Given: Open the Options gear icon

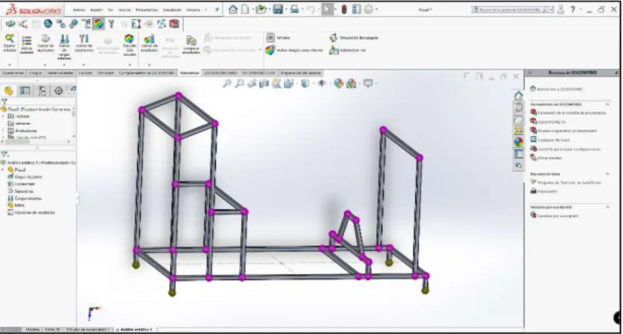Looking at the screenshot, I should (369, 9).
